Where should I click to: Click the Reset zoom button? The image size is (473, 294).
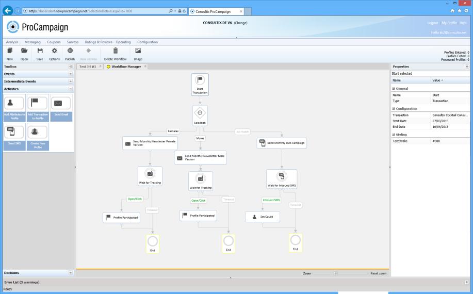pos(378,273)
